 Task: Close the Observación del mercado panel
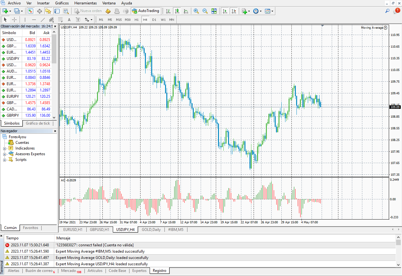tap(55, 26)
